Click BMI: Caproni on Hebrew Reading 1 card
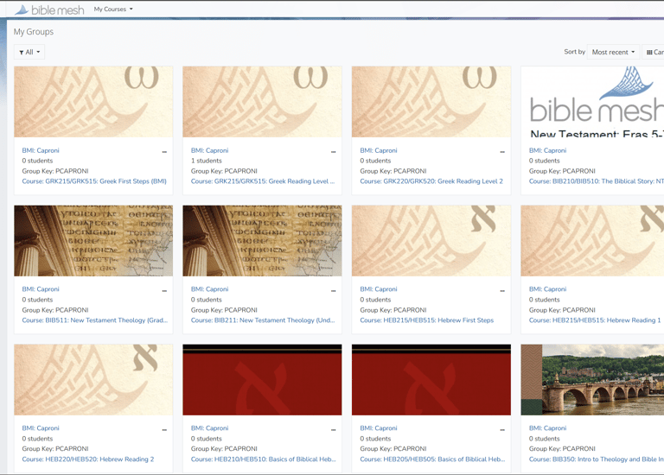Viewport: 664px width, 475px height. 547,289
